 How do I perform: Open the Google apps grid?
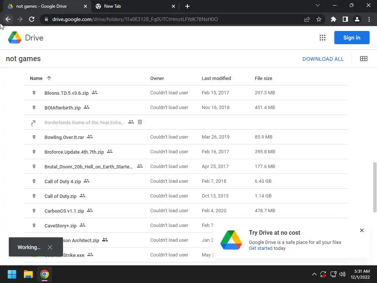pyautogui.click(x=323, y=38)
